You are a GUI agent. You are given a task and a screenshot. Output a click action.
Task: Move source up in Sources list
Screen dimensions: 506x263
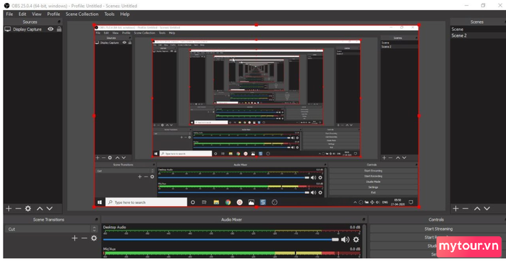tap(40, 208)
